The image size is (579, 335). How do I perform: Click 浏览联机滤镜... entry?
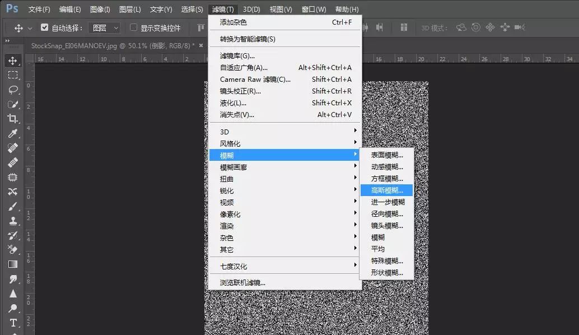(x=285, y=282)
